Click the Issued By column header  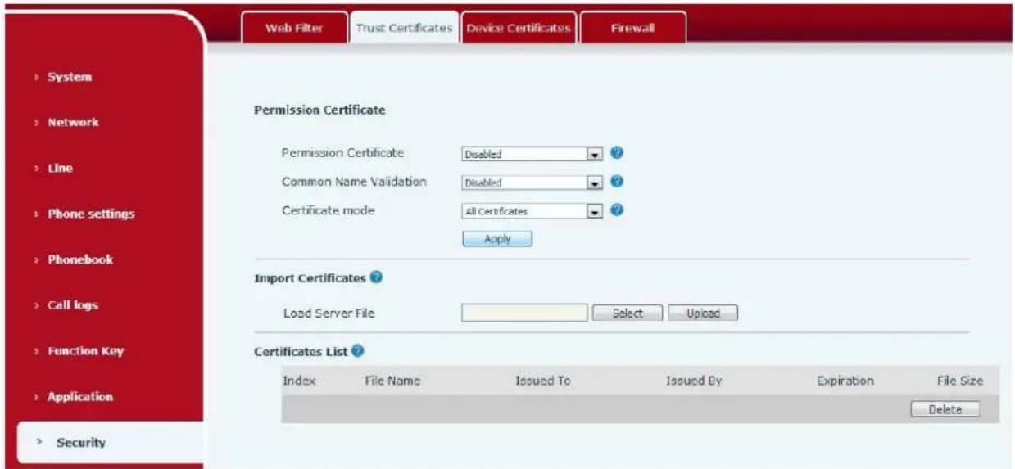coord(694,381)
